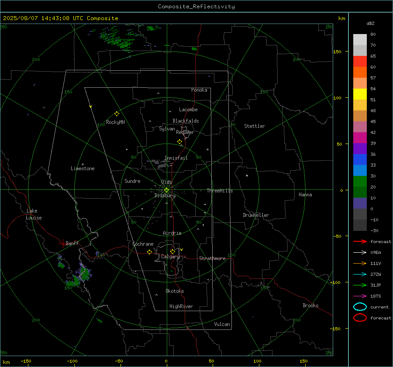Viewport: 393px width, 367px height.
Task: Click the magenta 18TS arrow legend icon
Action: point(360,296)
